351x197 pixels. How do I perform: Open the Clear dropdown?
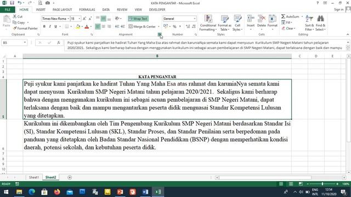[x=288, y=28]
